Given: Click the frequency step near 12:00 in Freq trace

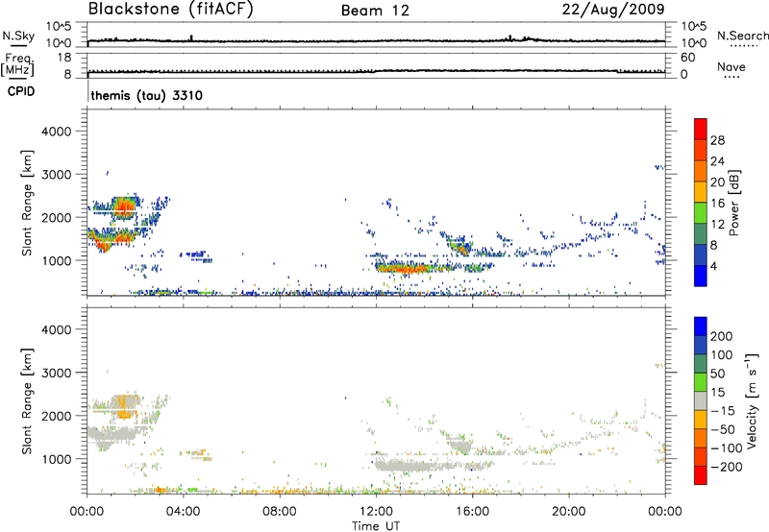Looking at the screenshot, I should tap(376, 71).
